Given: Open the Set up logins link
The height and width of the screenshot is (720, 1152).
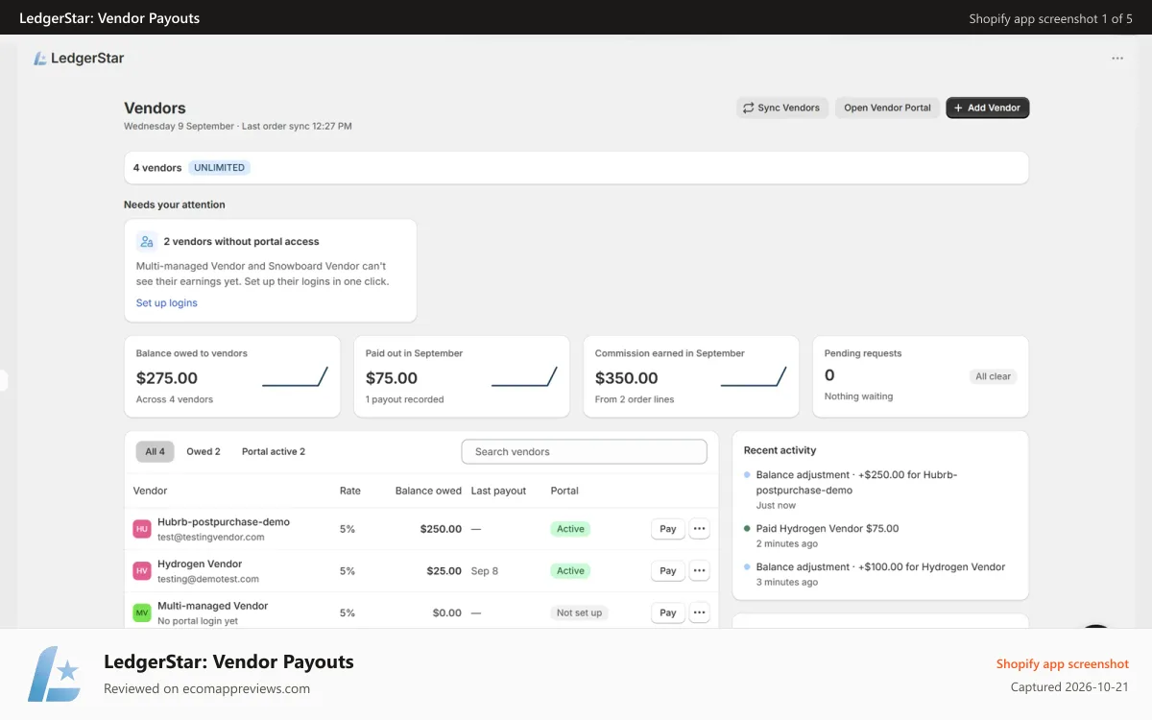Looking at the screenshot, I should (x=167, y=302).
